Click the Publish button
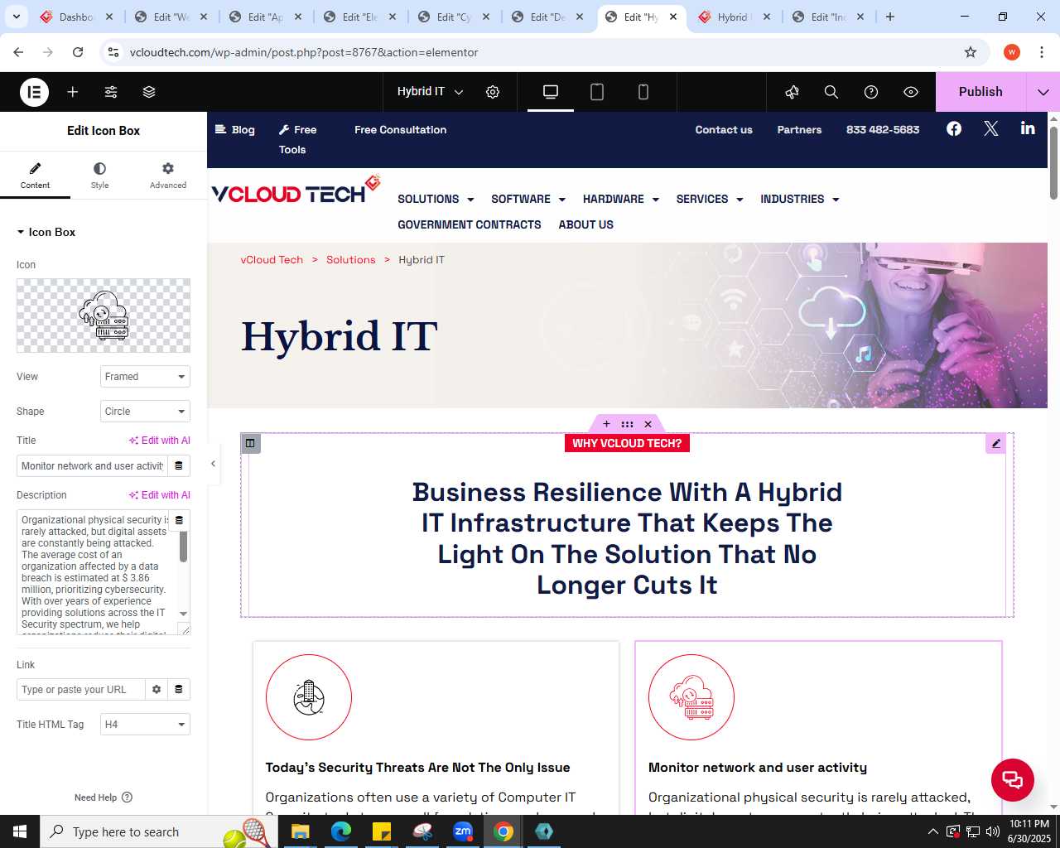Image resolution: width=1060 pixels, height=848 pixels. point(980,92)
